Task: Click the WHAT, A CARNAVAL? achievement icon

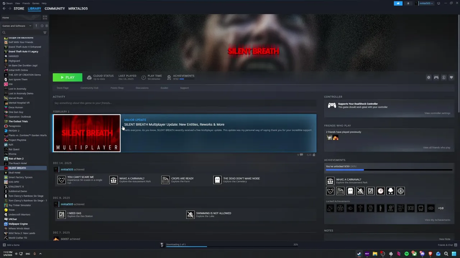Action: [x=330, y=181]
